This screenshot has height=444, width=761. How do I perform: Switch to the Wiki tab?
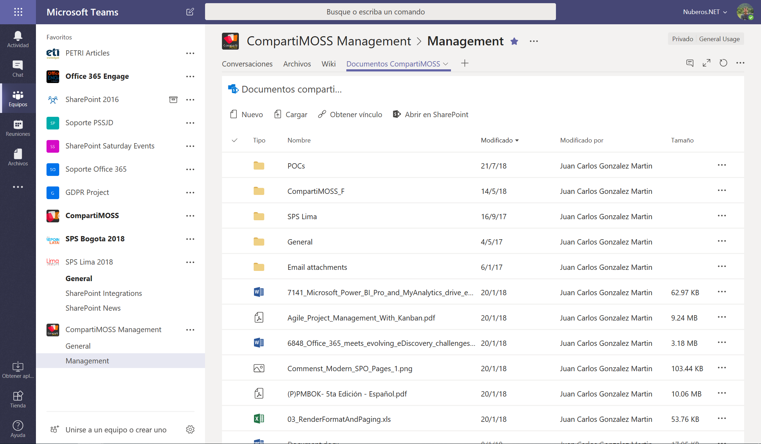point(328,64)
